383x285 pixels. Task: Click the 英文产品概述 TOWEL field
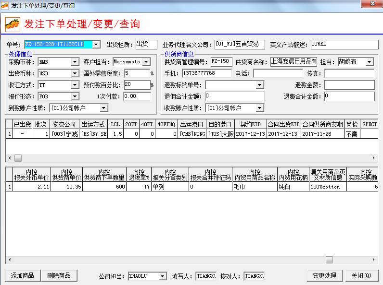(x=345, y=45)
